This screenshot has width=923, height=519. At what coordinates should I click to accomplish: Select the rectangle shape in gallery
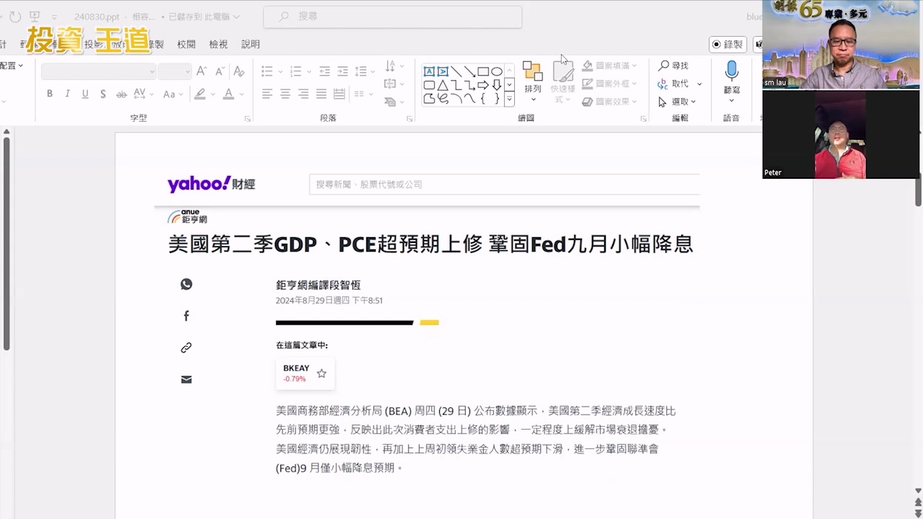pyautogui.click(x=483, y=71)
